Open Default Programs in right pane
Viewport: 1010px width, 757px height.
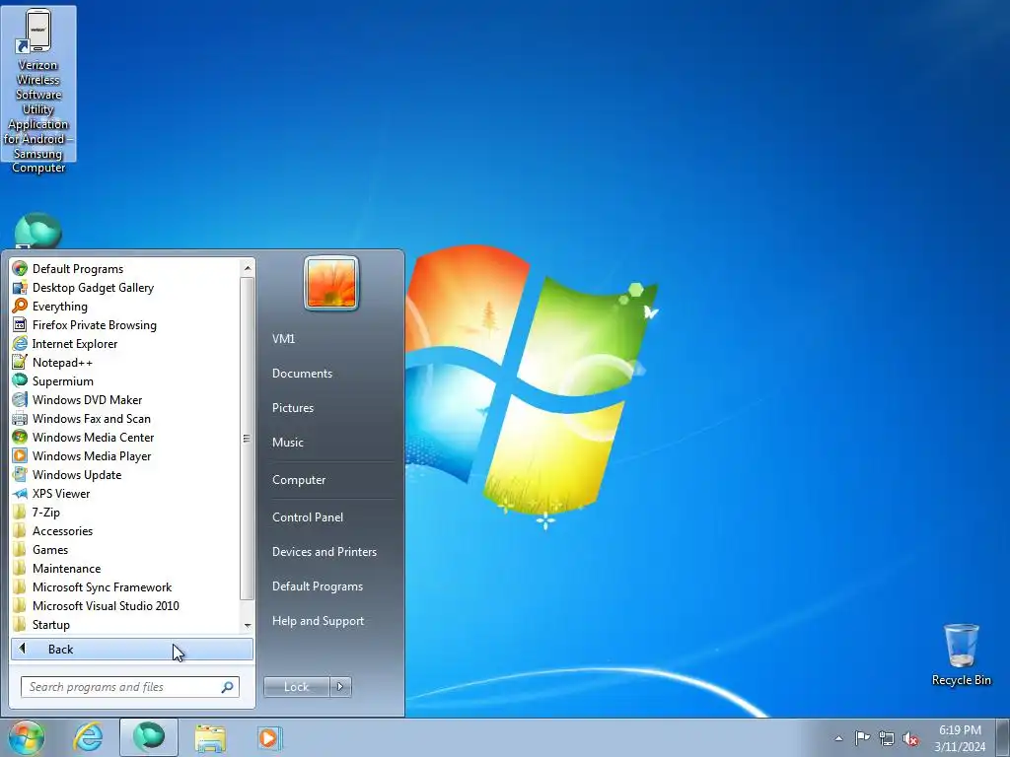pyautogui.click(x=317, y=586)
